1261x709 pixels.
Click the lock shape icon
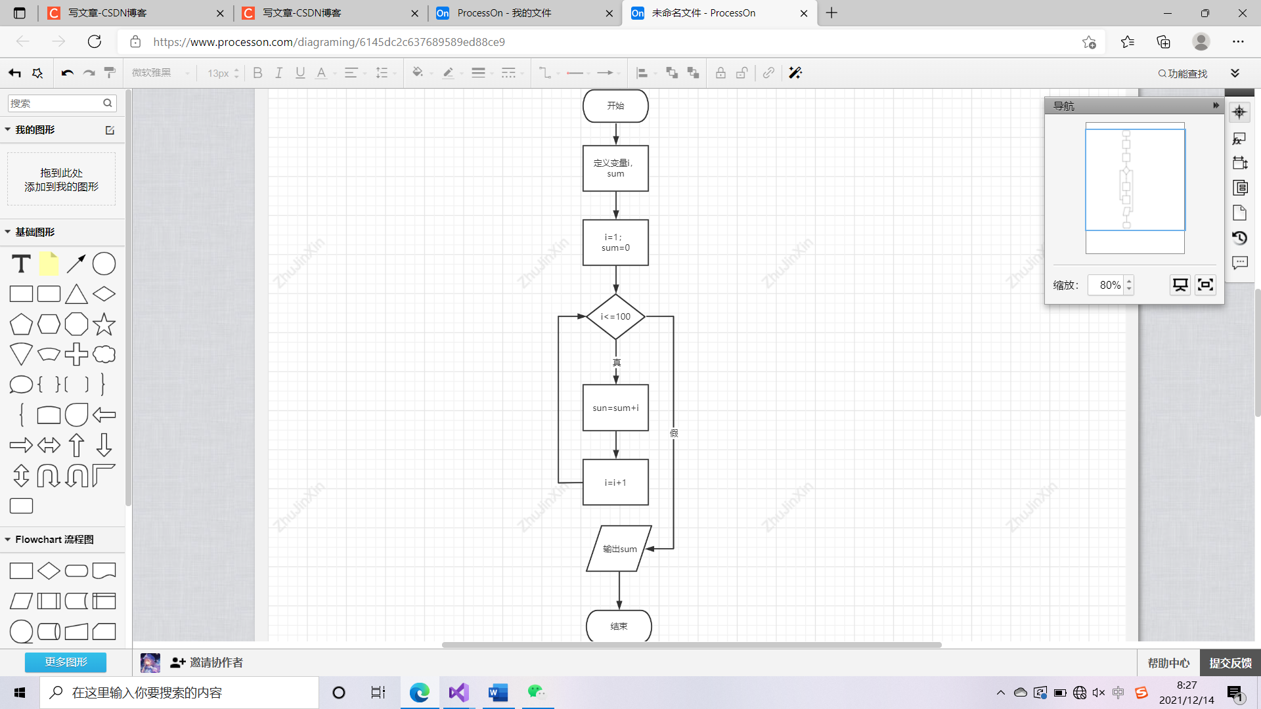click(x=720, y=73)
